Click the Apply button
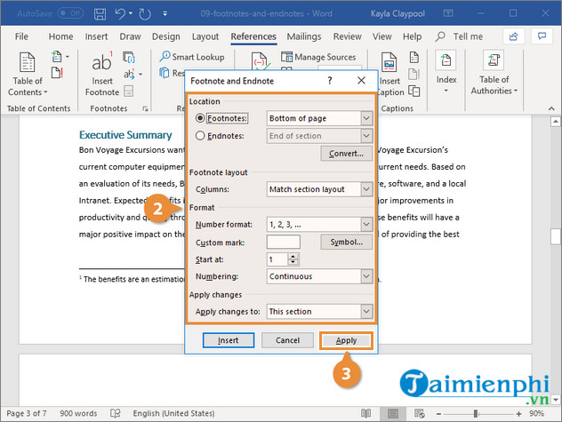562x422 pixels. tap(346, 340)
